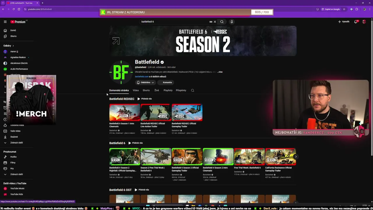Reload the page in browser
Screen dimensions: 373x210
[13, 9]
